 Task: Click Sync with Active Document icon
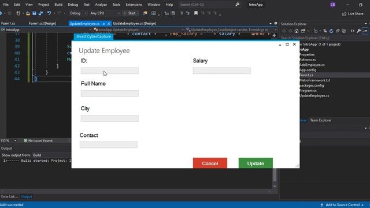[x=325, y=31]
